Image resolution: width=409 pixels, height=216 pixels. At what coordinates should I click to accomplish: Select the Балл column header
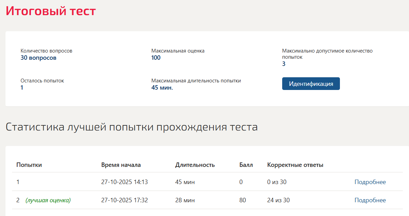[246, 165]
